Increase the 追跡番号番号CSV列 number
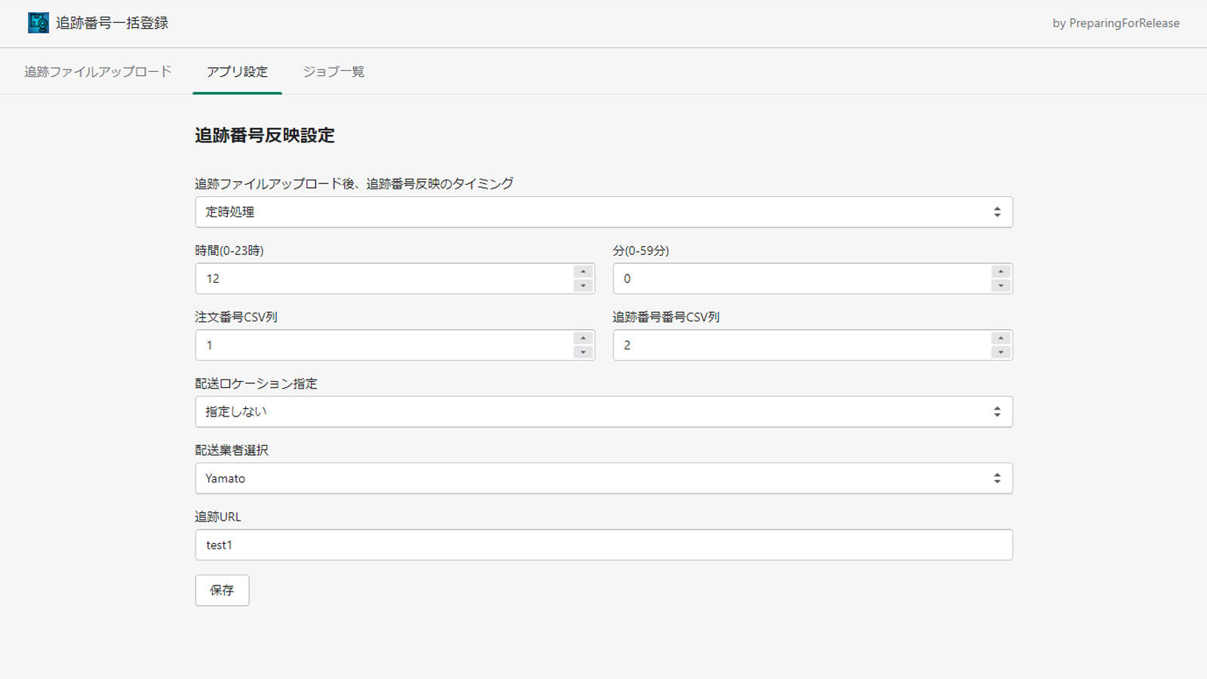 click(x=1000, y=339)
